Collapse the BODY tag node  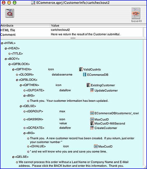6,59
